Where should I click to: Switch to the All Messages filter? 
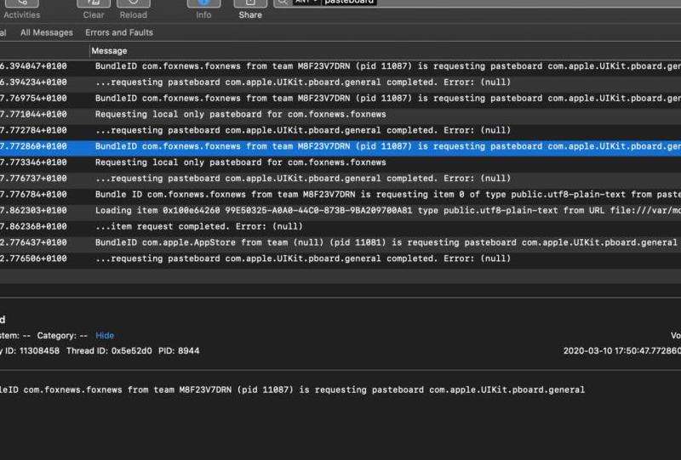(47, 32)
